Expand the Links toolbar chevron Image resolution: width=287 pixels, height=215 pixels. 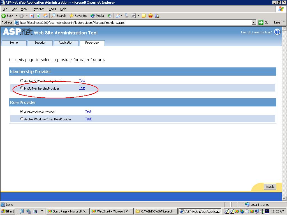pos(284,22)
